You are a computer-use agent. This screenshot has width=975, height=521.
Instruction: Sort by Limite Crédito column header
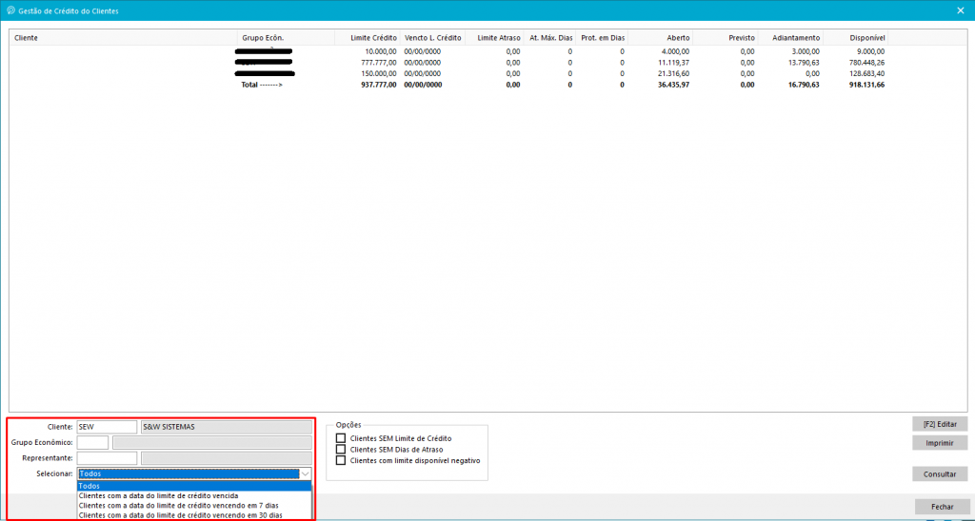[x=368, y=38]
